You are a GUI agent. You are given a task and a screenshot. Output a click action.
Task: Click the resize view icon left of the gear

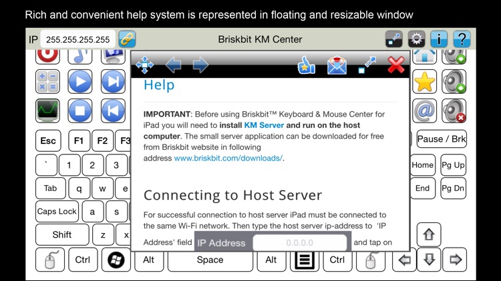pos(393,39)
